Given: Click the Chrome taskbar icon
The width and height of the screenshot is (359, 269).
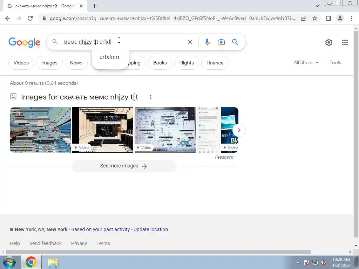Looking at the screenshot, I should click(x=31, y=262).
